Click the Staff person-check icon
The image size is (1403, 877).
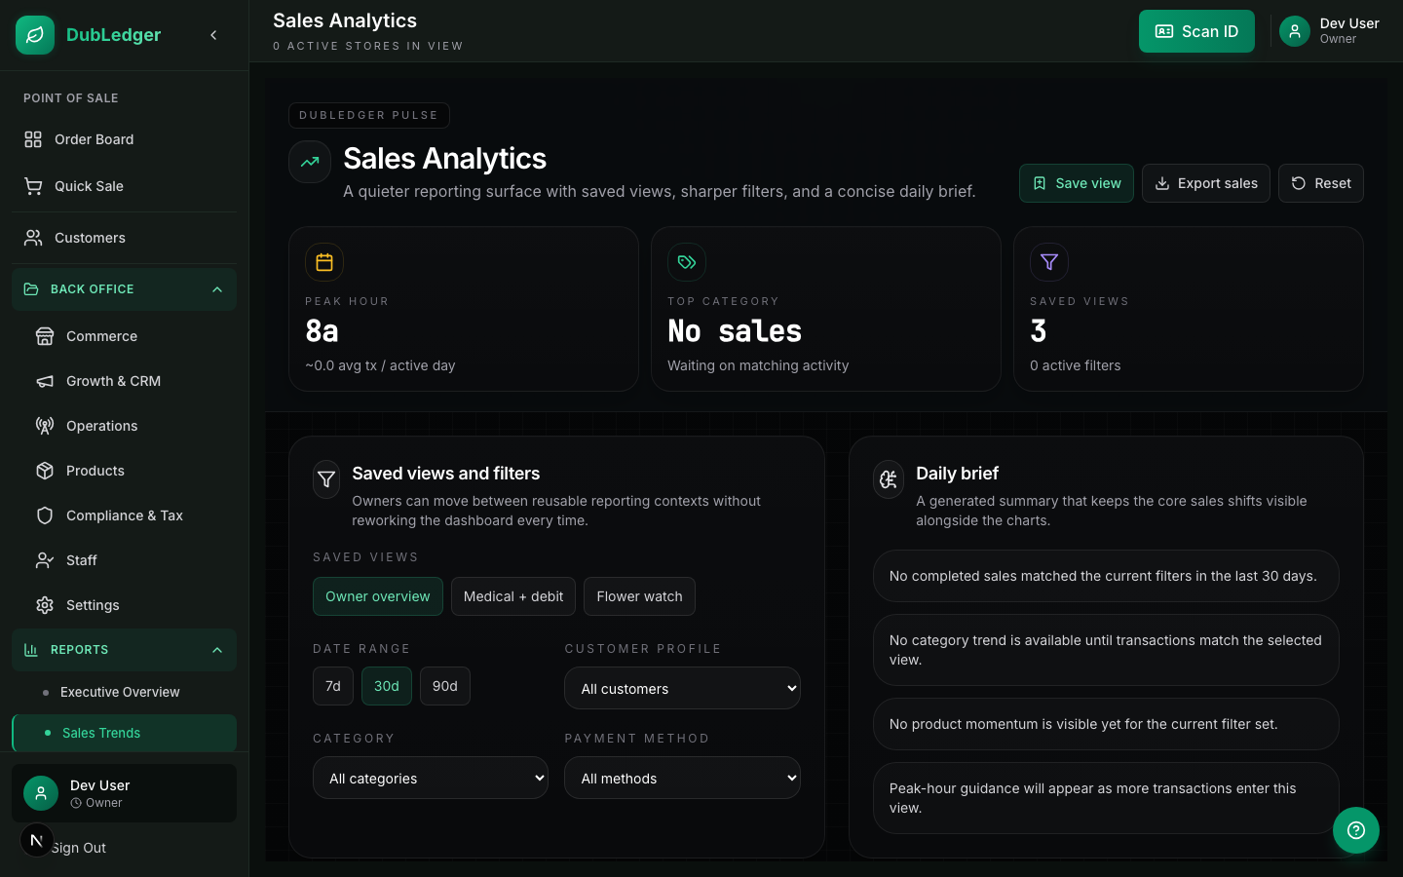point(45,560)
